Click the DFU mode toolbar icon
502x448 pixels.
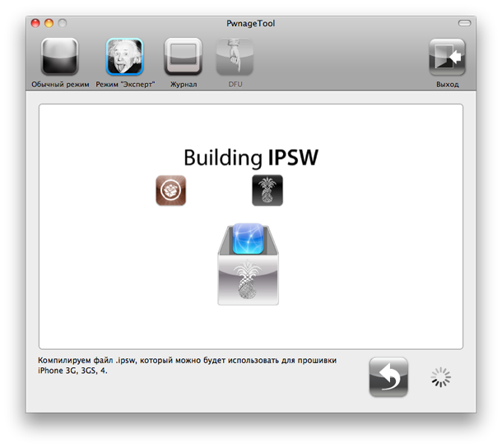point(235,57)
